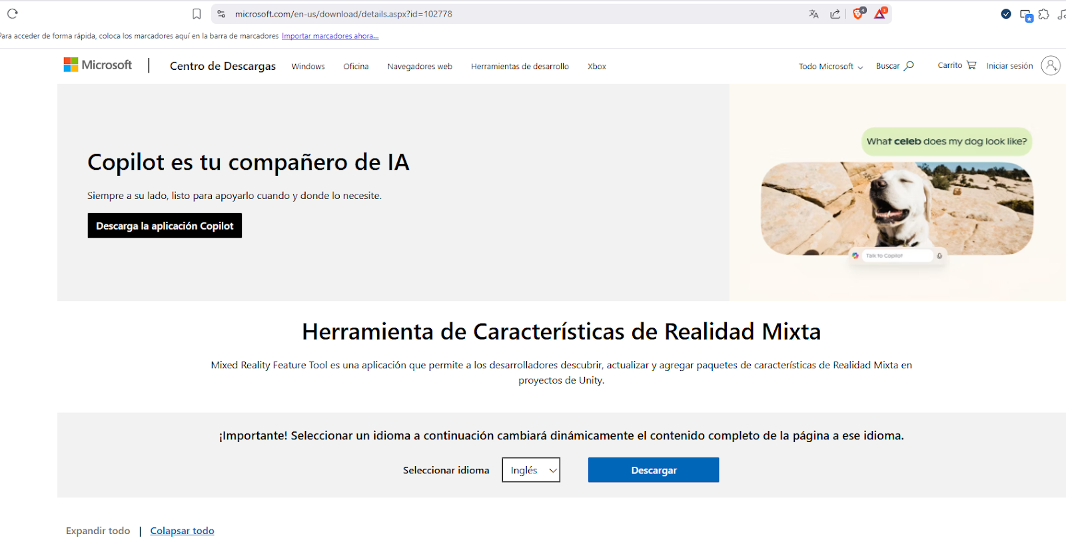The height and width of the screenshot is (548, 1066).
Task: Click 'What celeb does my dog look like?' bubble
Action: (947, 141)
